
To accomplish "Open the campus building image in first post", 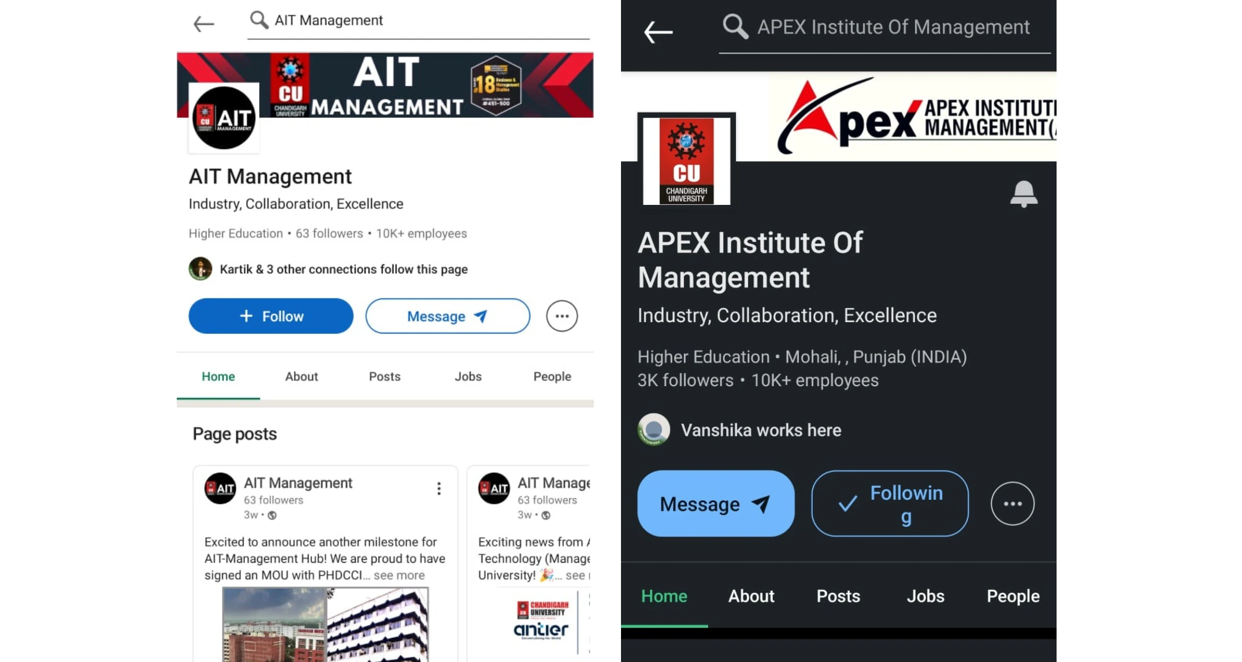I will tap(325, 624).
